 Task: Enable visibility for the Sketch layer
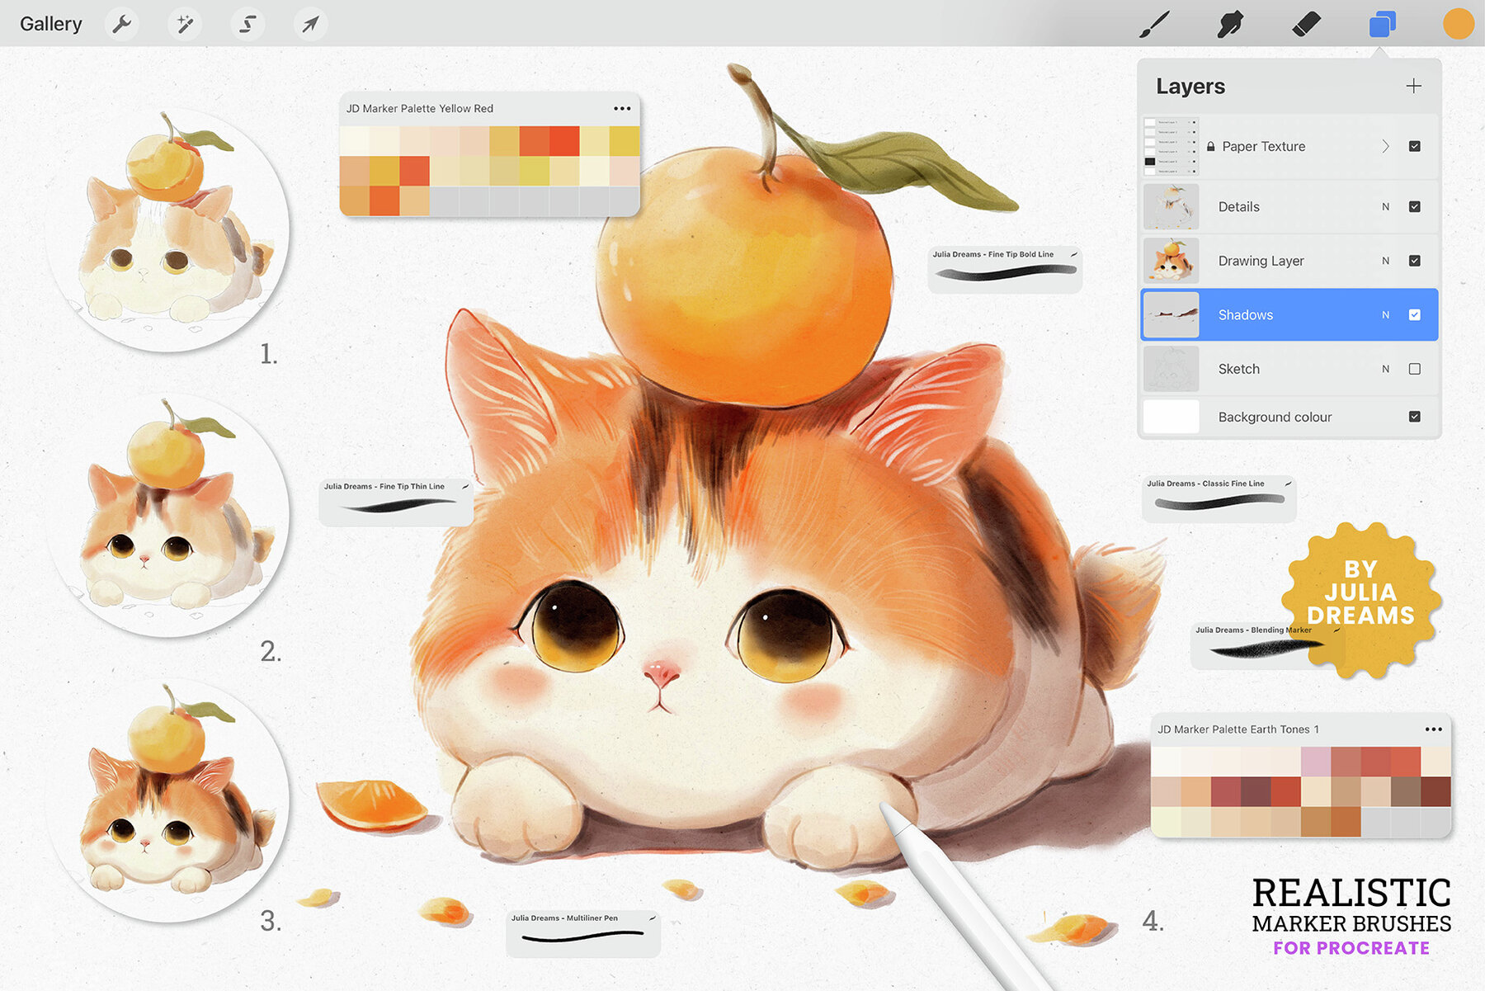[1414, 369]
